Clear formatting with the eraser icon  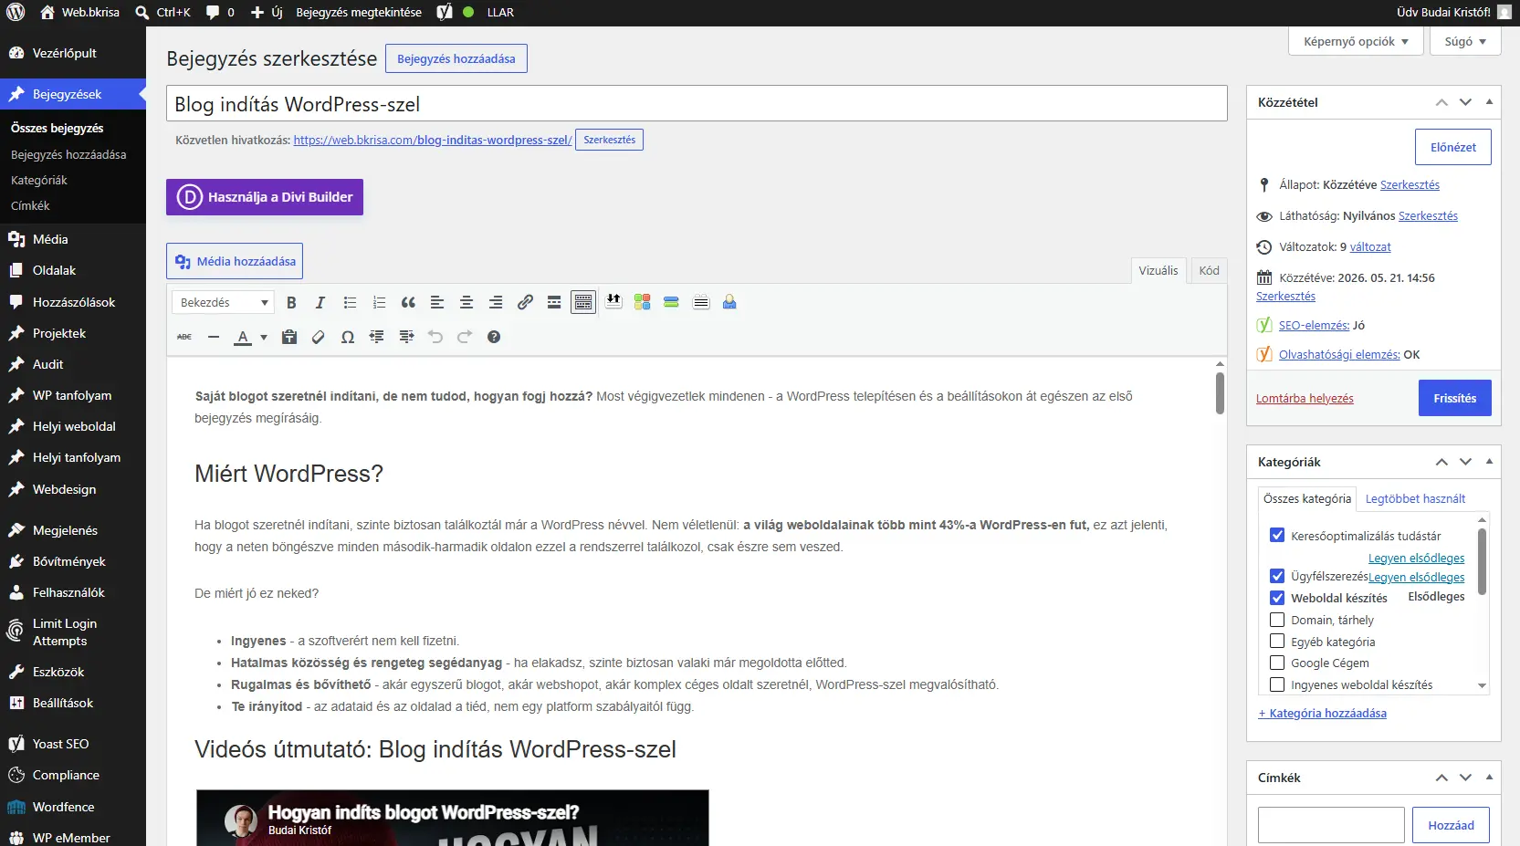point(319,337)
